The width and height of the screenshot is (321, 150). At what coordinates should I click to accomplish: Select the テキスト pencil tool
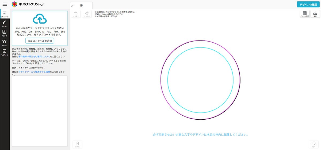tap(5, 23)
